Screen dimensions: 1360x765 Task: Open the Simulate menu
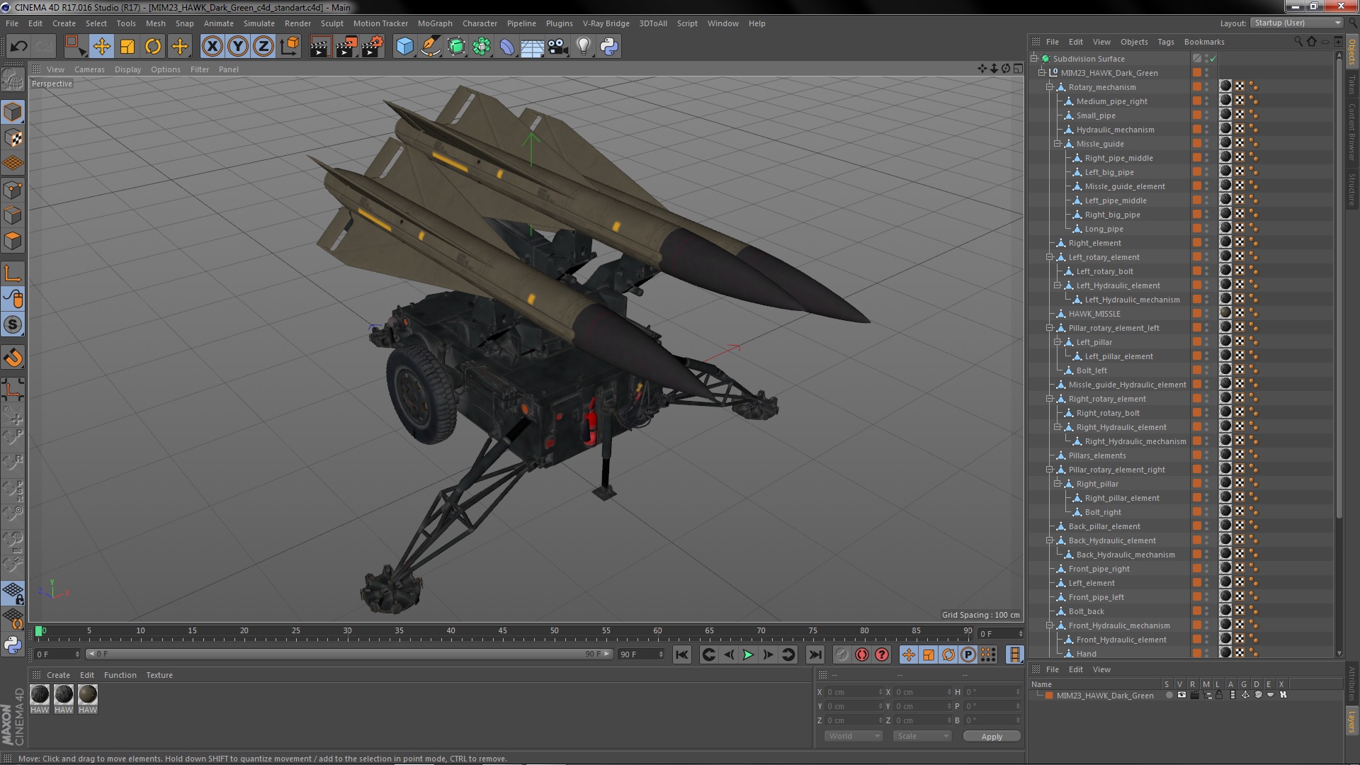[259, 23]
